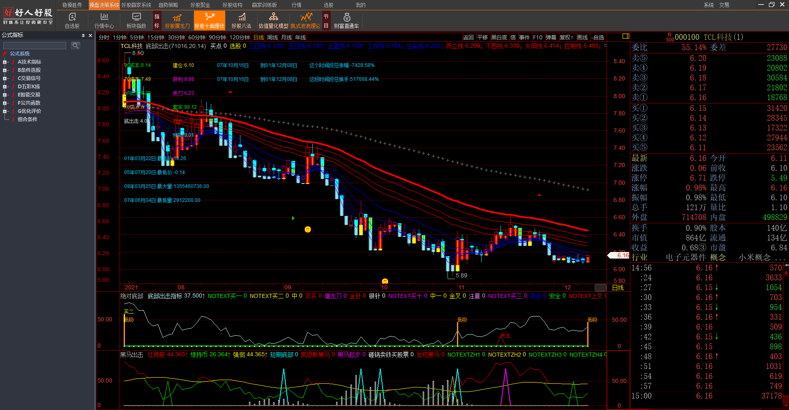Expand the F公共函数 tree node

click(5, 103)
